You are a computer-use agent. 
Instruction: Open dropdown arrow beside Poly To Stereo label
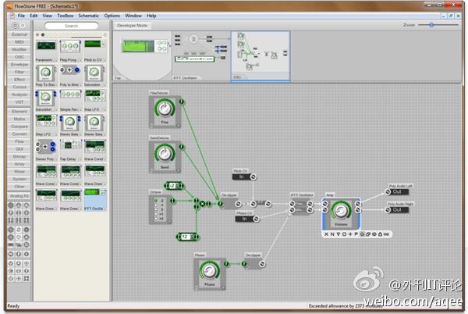pos(56,85)
